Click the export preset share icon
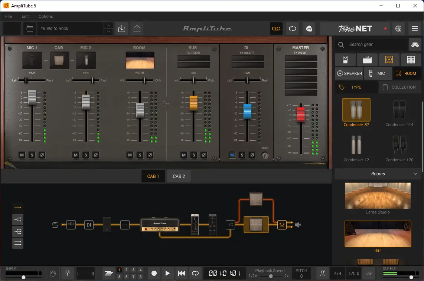Image resolution: width=424 pixels, height=281 pixels. (x=137, y=29)
